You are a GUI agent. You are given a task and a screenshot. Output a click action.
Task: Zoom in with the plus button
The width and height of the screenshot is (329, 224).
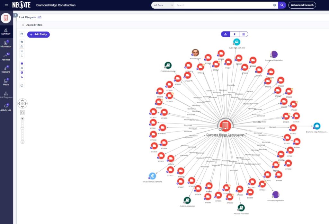(22, 119)
